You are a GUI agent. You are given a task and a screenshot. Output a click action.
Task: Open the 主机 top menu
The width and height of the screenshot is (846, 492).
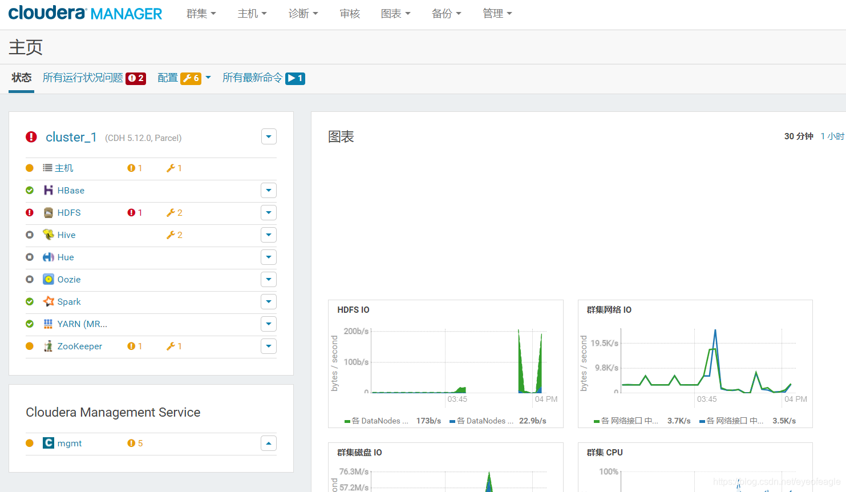(252, 14)
